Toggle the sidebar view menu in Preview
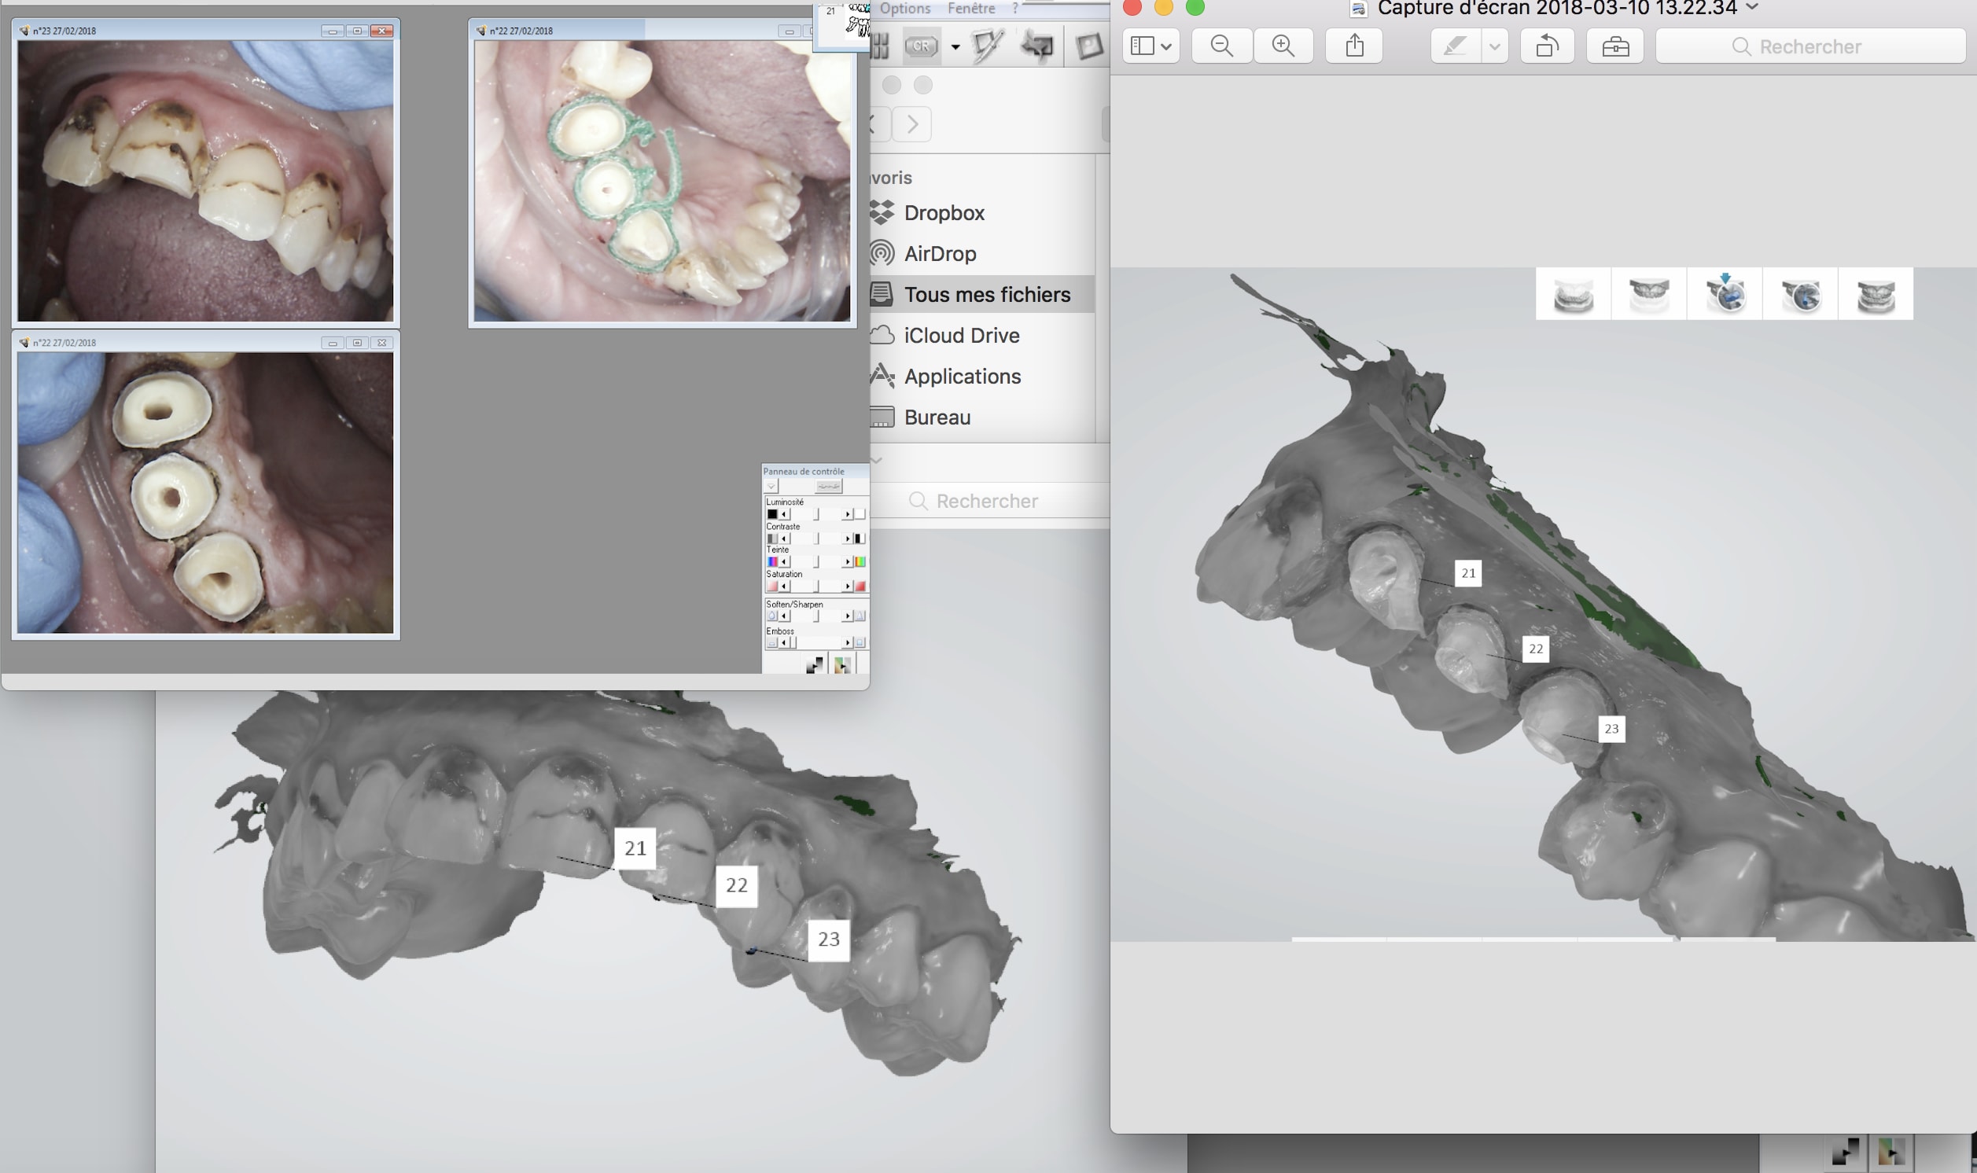 tap(1151, 46)
